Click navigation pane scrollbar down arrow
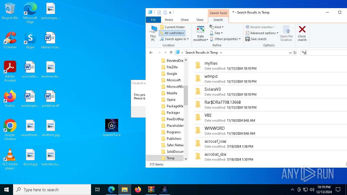The image size is (347, 195). coord(186,159)
